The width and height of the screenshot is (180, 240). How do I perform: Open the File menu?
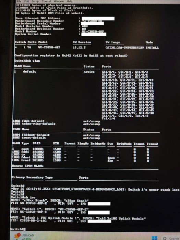click(x=19, y=1)
